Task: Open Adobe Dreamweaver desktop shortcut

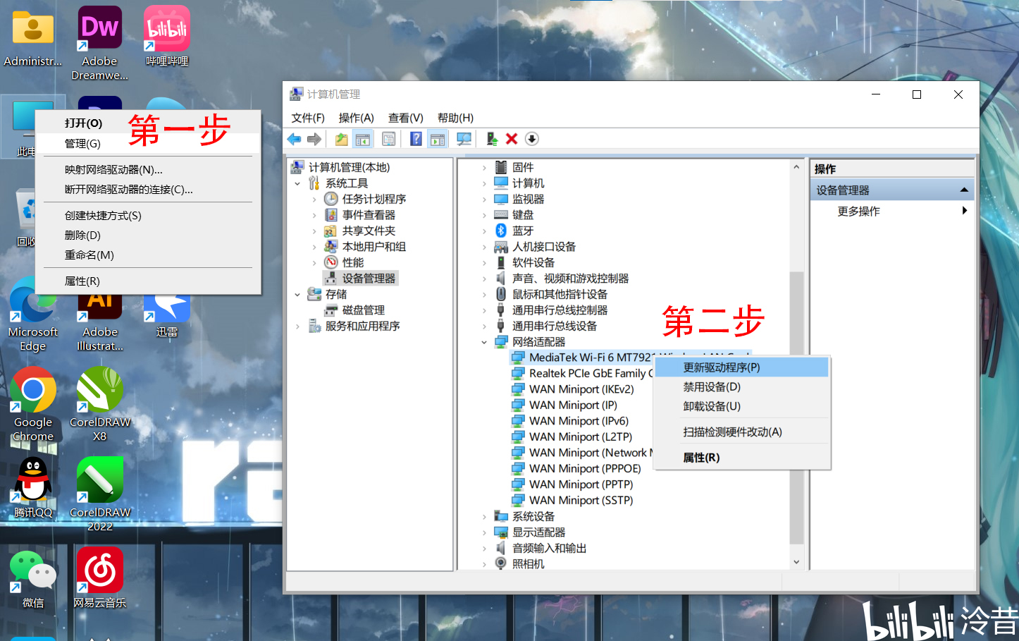Action: [x=99, y=43]
